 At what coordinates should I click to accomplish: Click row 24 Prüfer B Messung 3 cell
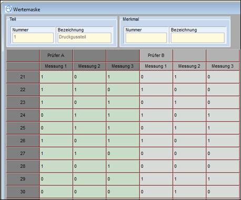pos(223,115)
